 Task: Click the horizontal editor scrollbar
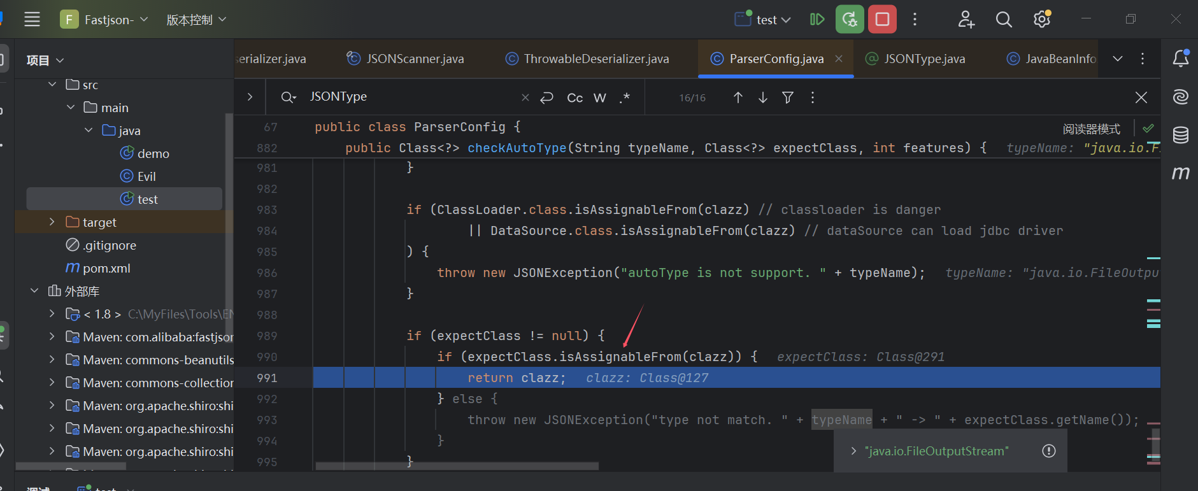pyautogui.click(x=457, y=466)
